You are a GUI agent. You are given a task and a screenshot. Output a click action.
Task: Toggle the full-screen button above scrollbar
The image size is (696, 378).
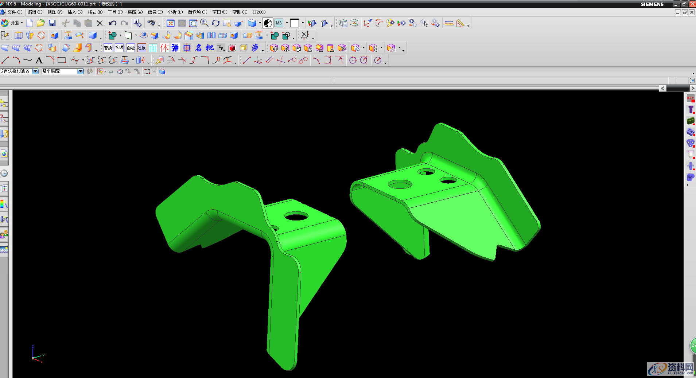pyautogui.click(x=692, y=81)
